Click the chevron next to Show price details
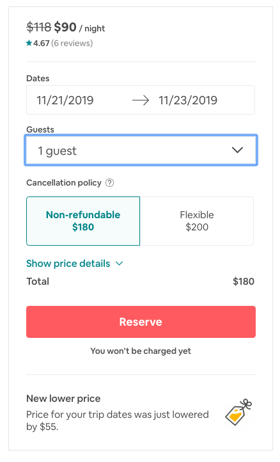The image size is (280, 462). [120, 264]
